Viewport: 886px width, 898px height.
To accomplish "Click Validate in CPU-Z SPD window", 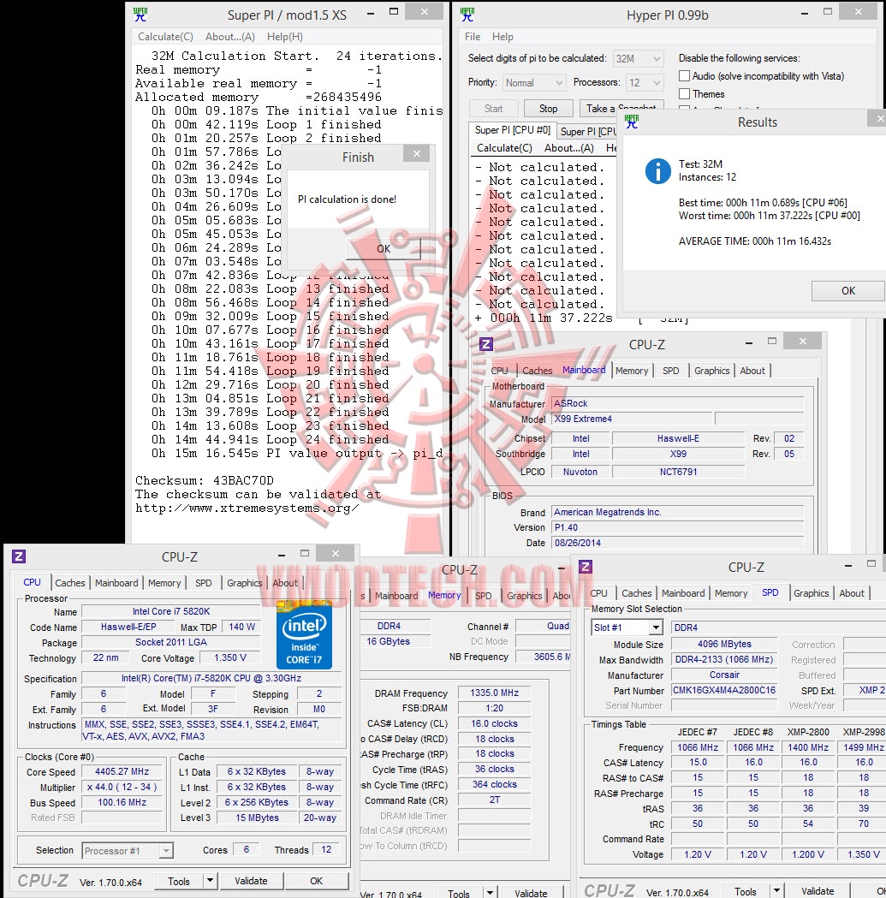I will click(x=818, y=891).
